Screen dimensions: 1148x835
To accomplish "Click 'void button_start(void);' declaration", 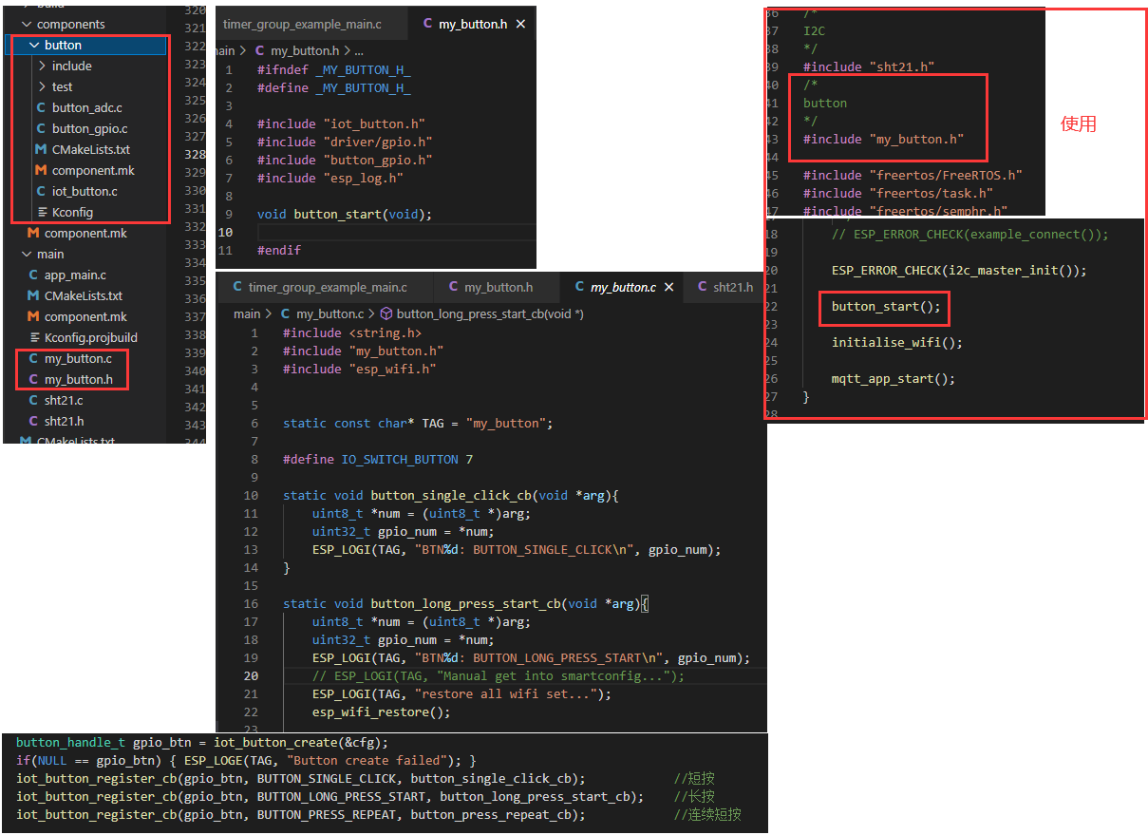I will pos(345,214).
